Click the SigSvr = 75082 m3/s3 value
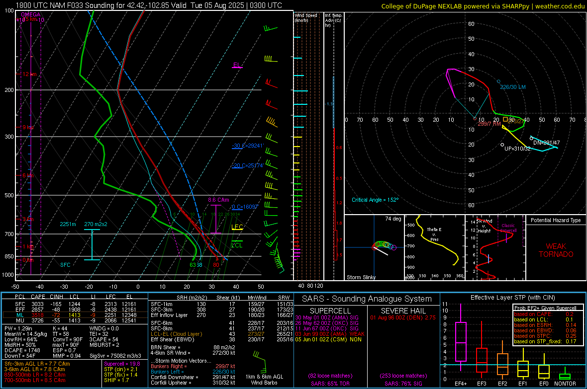This screenshot has height=389, width=587. (x=115, y=356)
